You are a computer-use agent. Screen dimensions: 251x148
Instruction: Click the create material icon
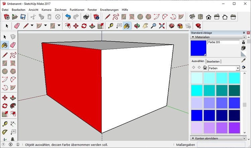243,48
